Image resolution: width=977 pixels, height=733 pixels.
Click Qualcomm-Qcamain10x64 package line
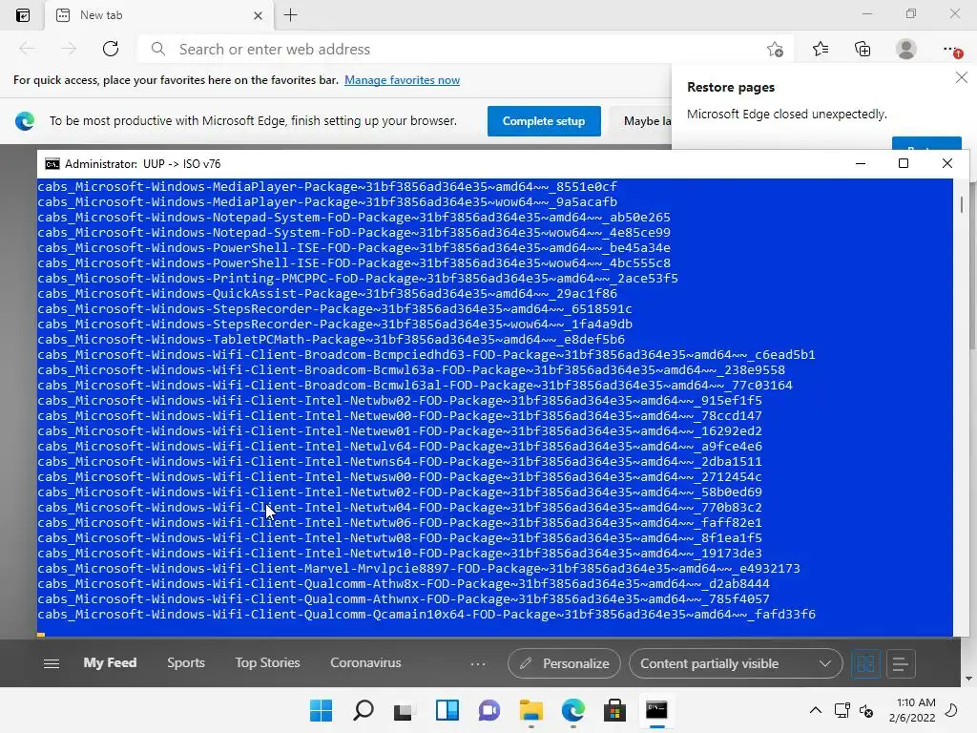point(426,614)
